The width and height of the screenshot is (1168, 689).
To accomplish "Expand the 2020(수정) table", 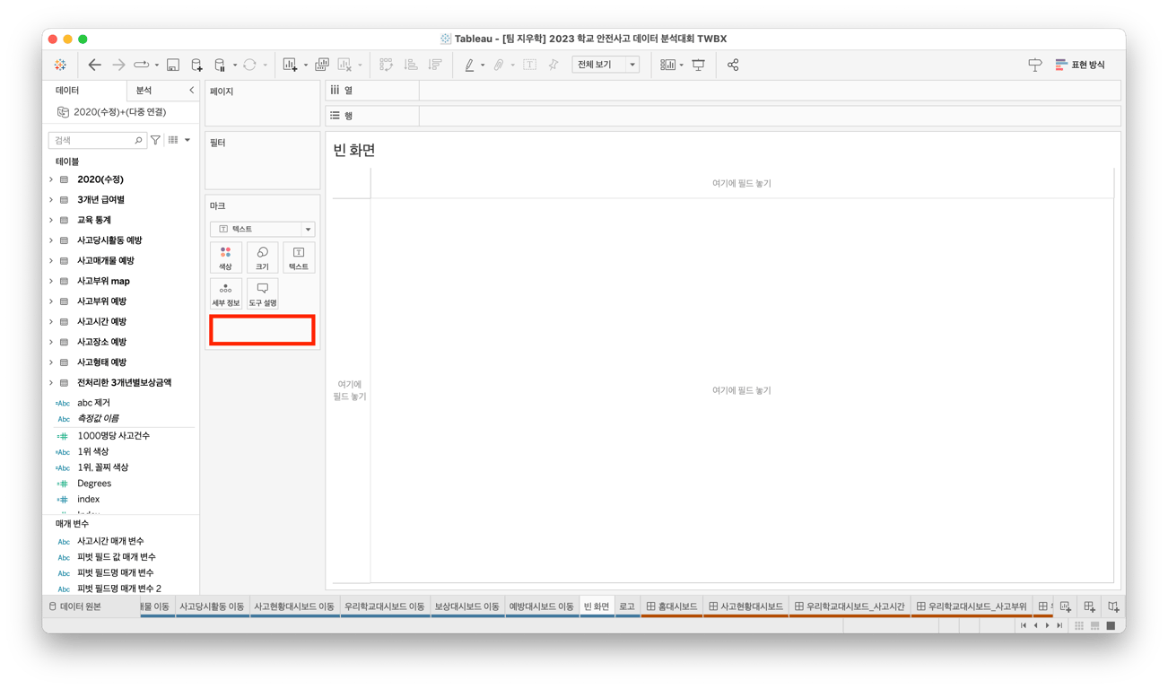I will click(51, 179).
